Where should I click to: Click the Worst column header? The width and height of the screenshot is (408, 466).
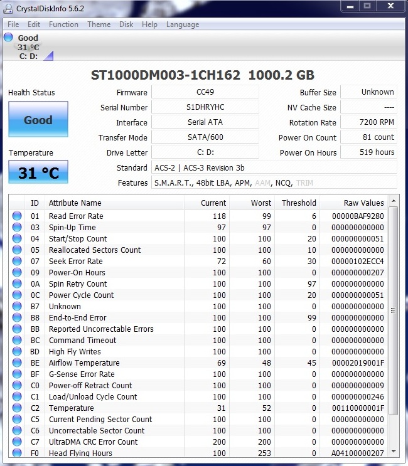coord(252,203)
